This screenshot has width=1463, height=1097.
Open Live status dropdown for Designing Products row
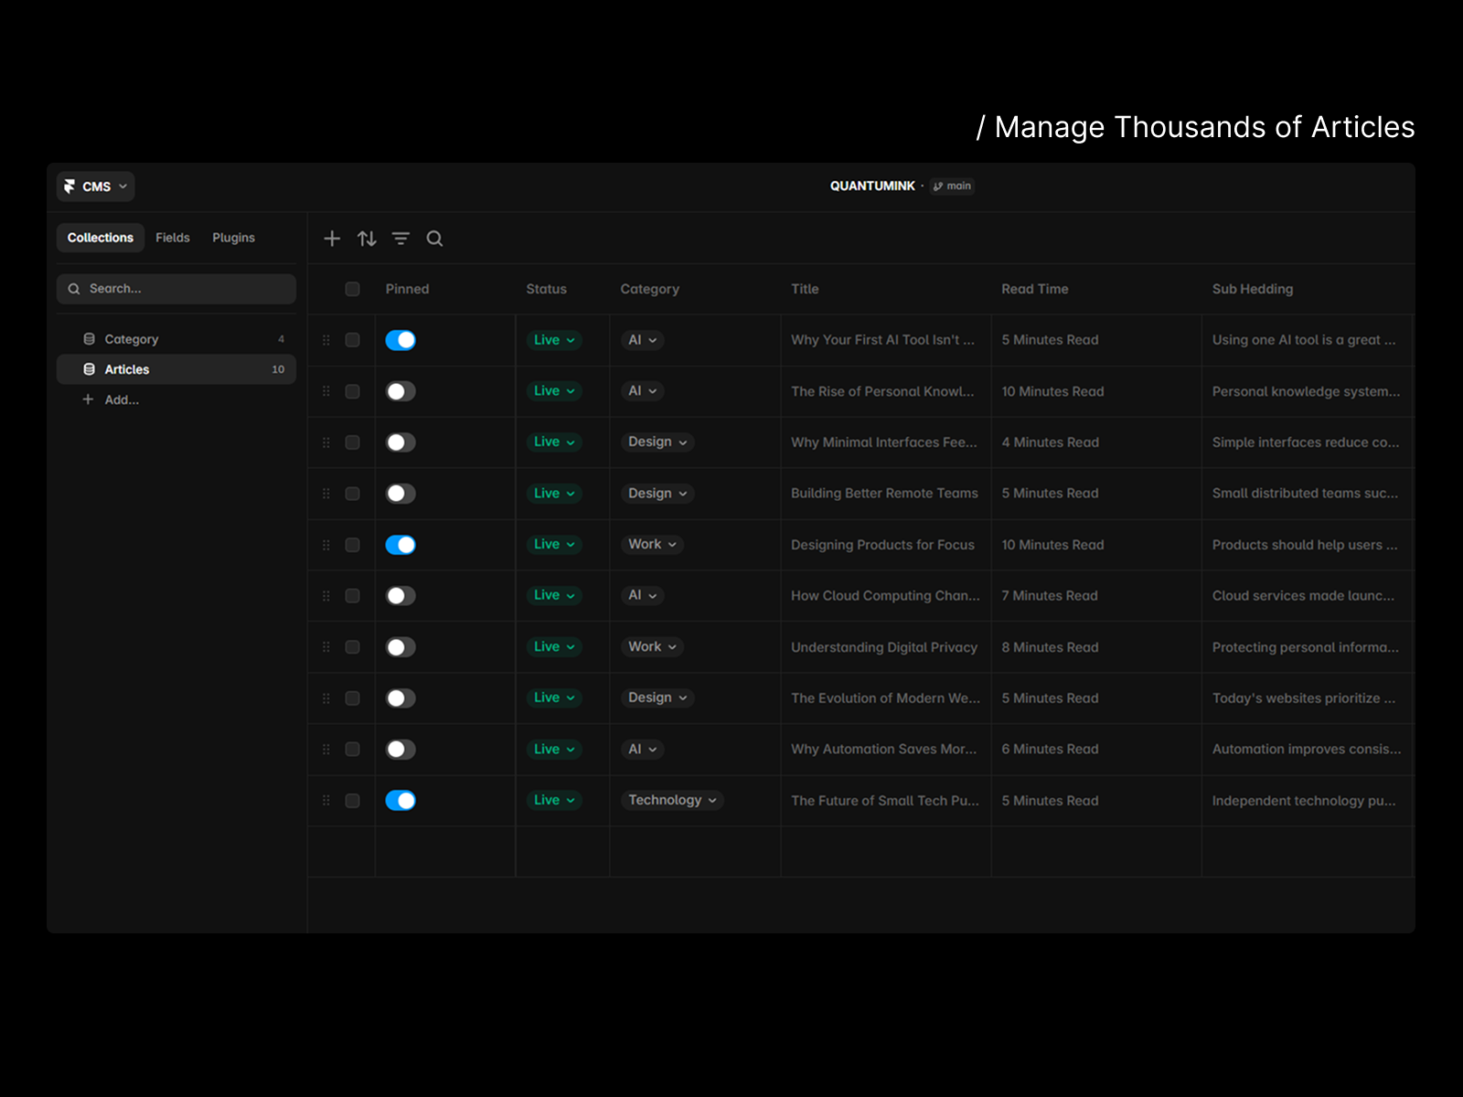[554, 545]
